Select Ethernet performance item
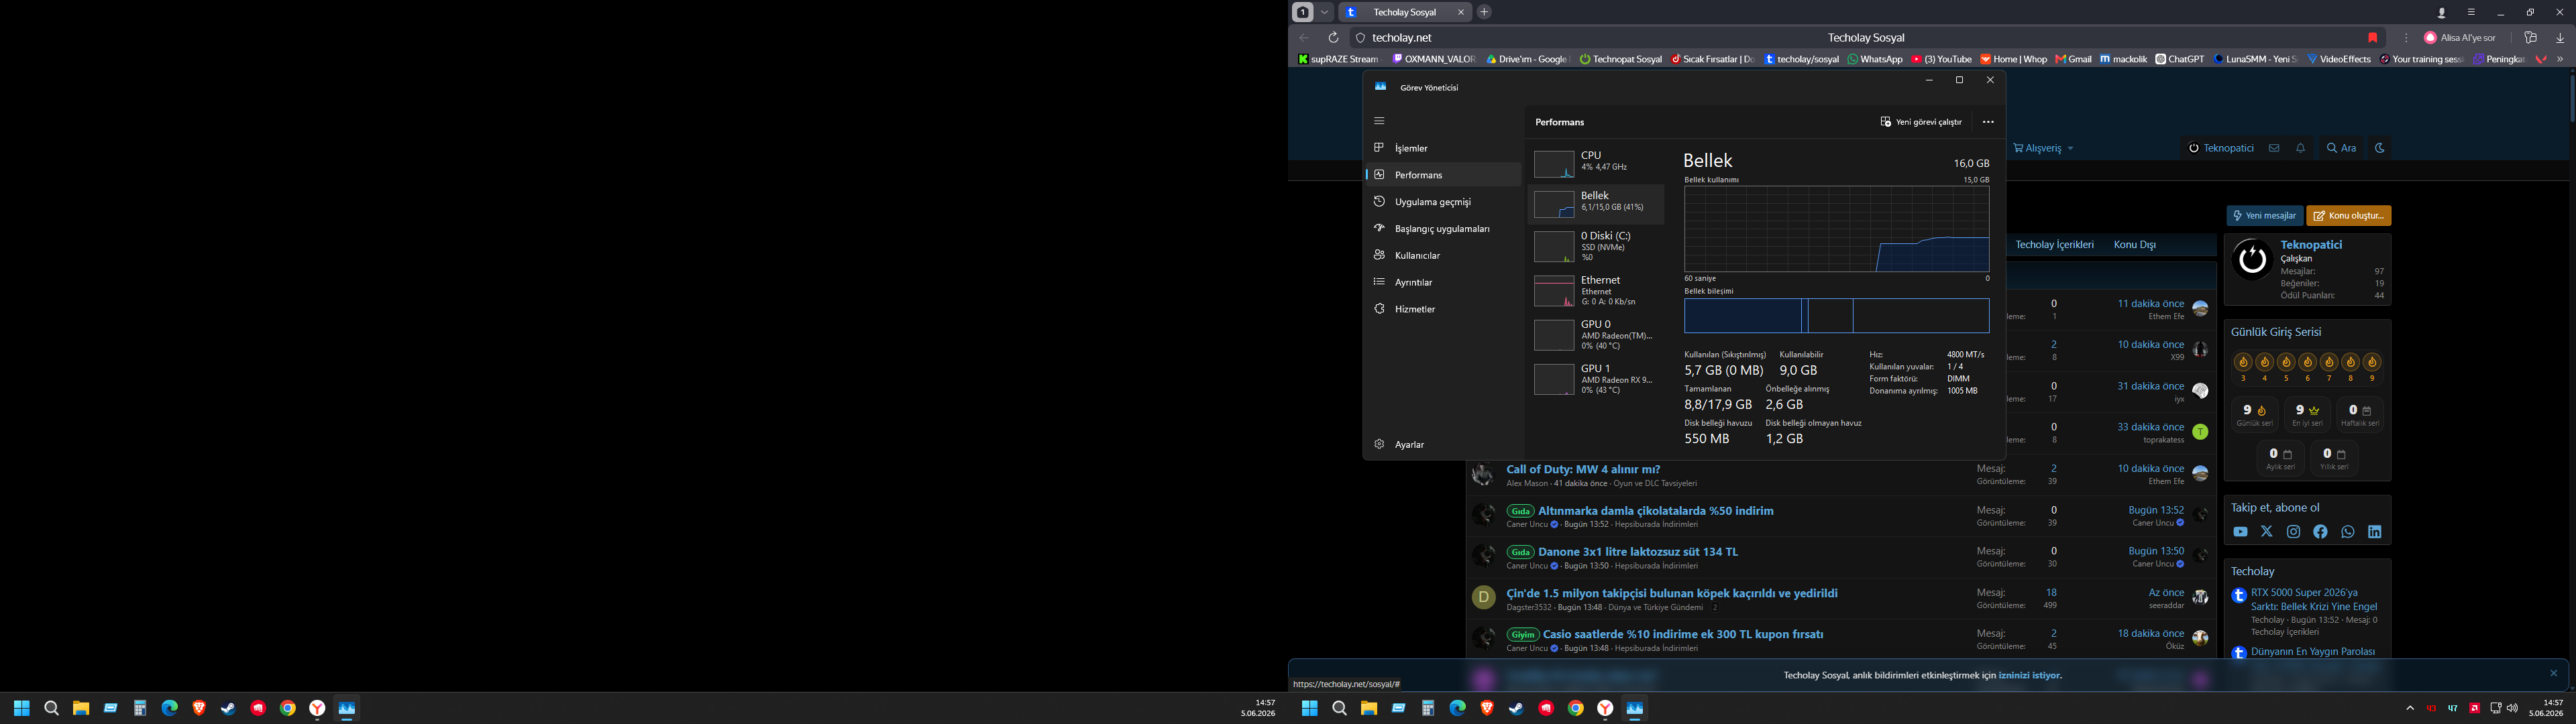Viewport: 2576px width, 724px height. point(1596,291)
